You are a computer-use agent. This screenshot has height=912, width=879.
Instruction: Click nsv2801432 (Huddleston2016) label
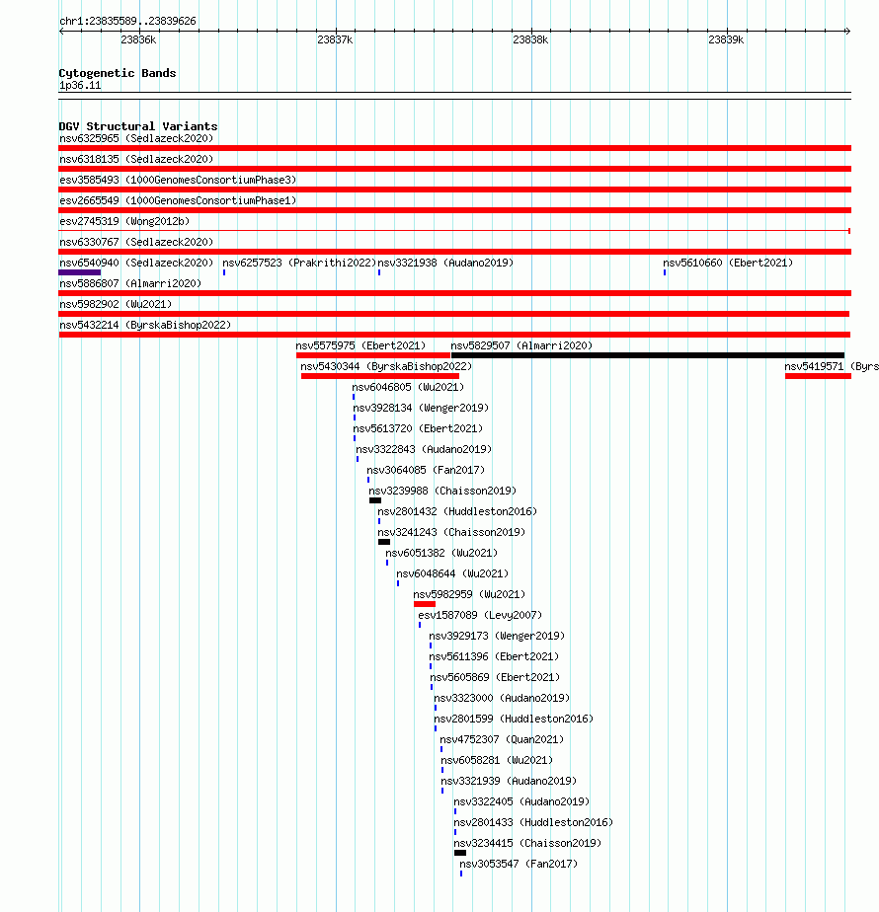[x=457, y=512]
